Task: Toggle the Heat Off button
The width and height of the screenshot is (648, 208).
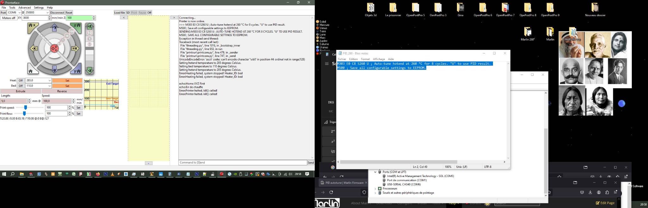Action: click(21, 81)
